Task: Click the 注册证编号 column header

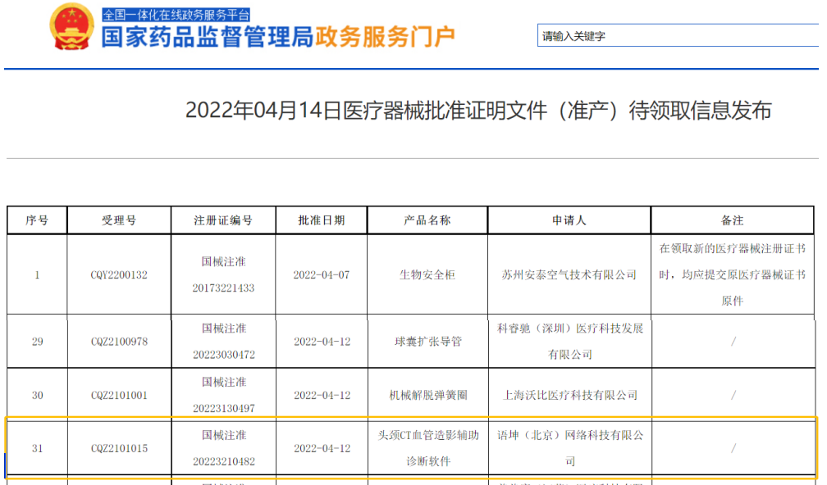Action: 223,220
